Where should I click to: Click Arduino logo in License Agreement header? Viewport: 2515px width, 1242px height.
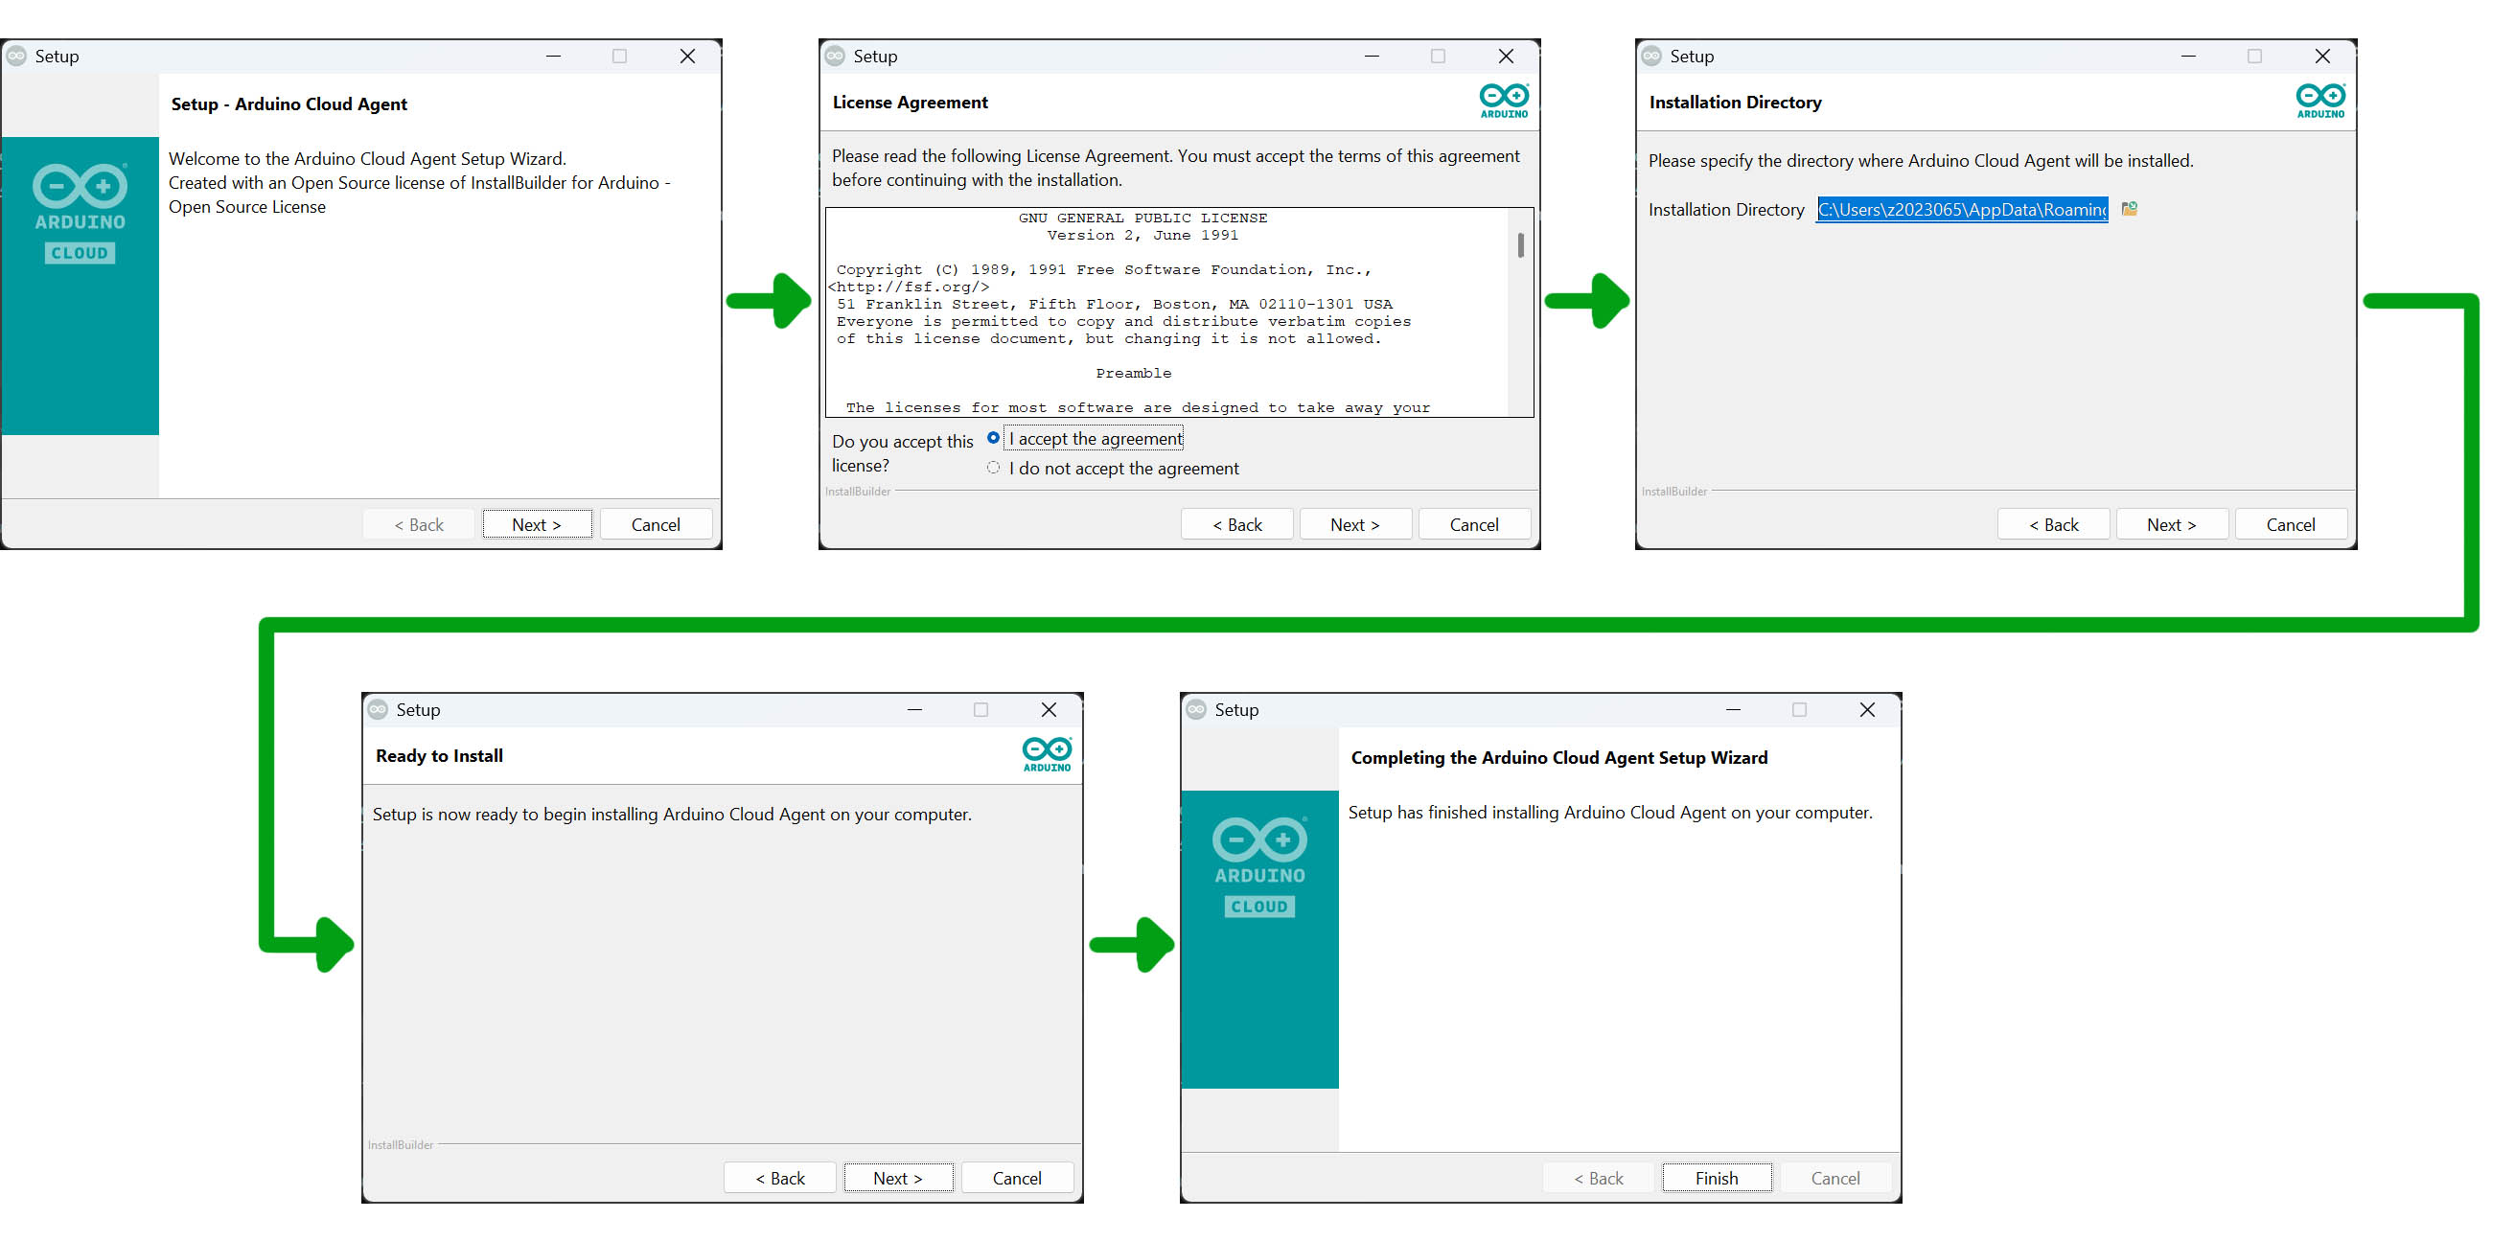coord(1504,101)
